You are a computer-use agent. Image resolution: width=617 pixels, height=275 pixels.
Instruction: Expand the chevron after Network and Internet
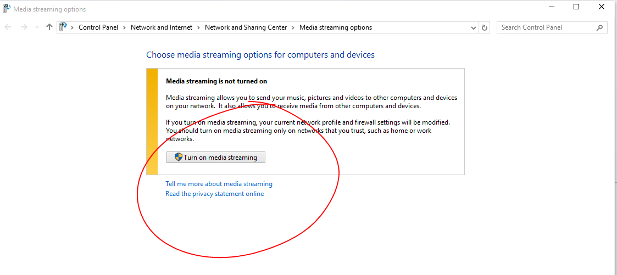pos(199,27)
